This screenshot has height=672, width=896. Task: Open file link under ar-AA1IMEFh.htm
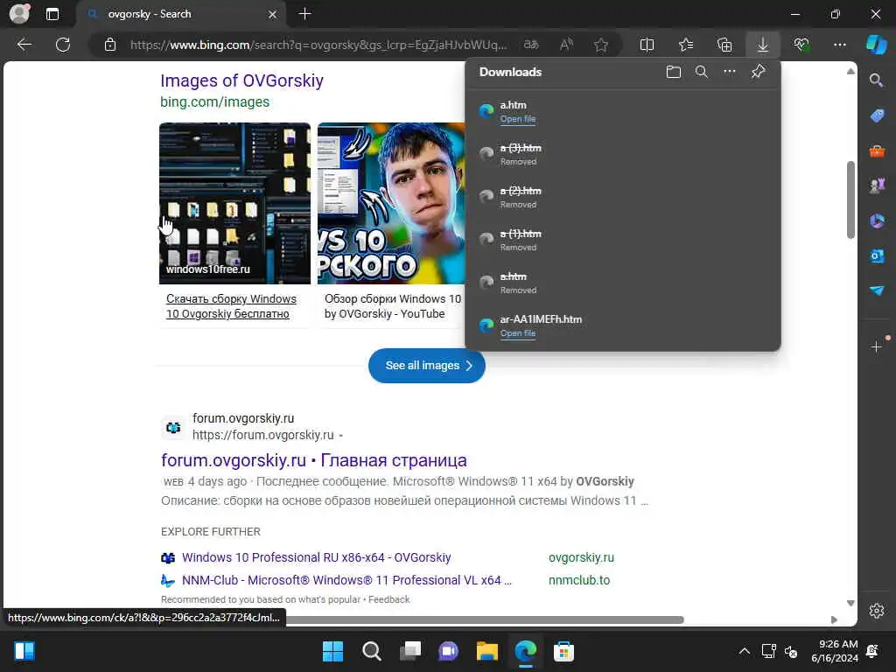pyautogui.click(x=518, y=333)
